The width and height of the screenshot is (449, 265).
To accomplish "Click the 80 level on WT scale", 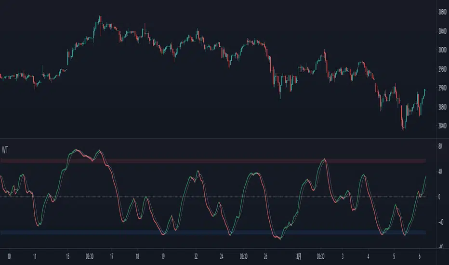I will click(440, 146).
